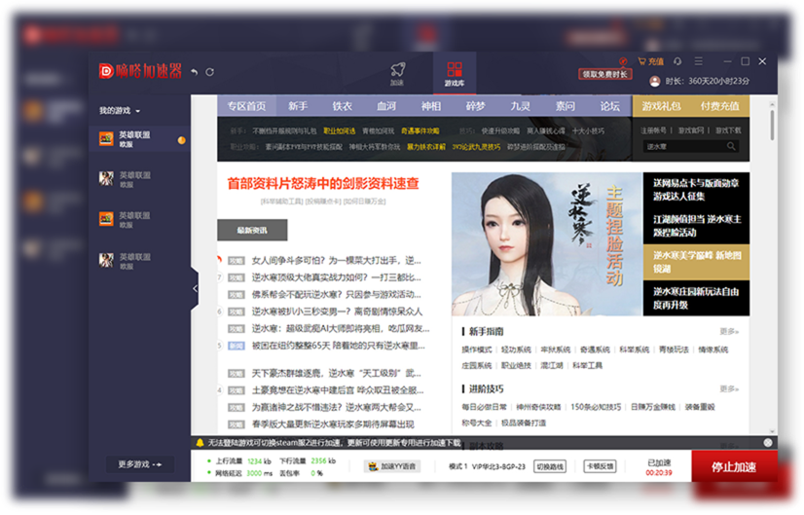Select banner item 送网易点卡与版面勋章
804x515 pixels.
tap(696, 190)
